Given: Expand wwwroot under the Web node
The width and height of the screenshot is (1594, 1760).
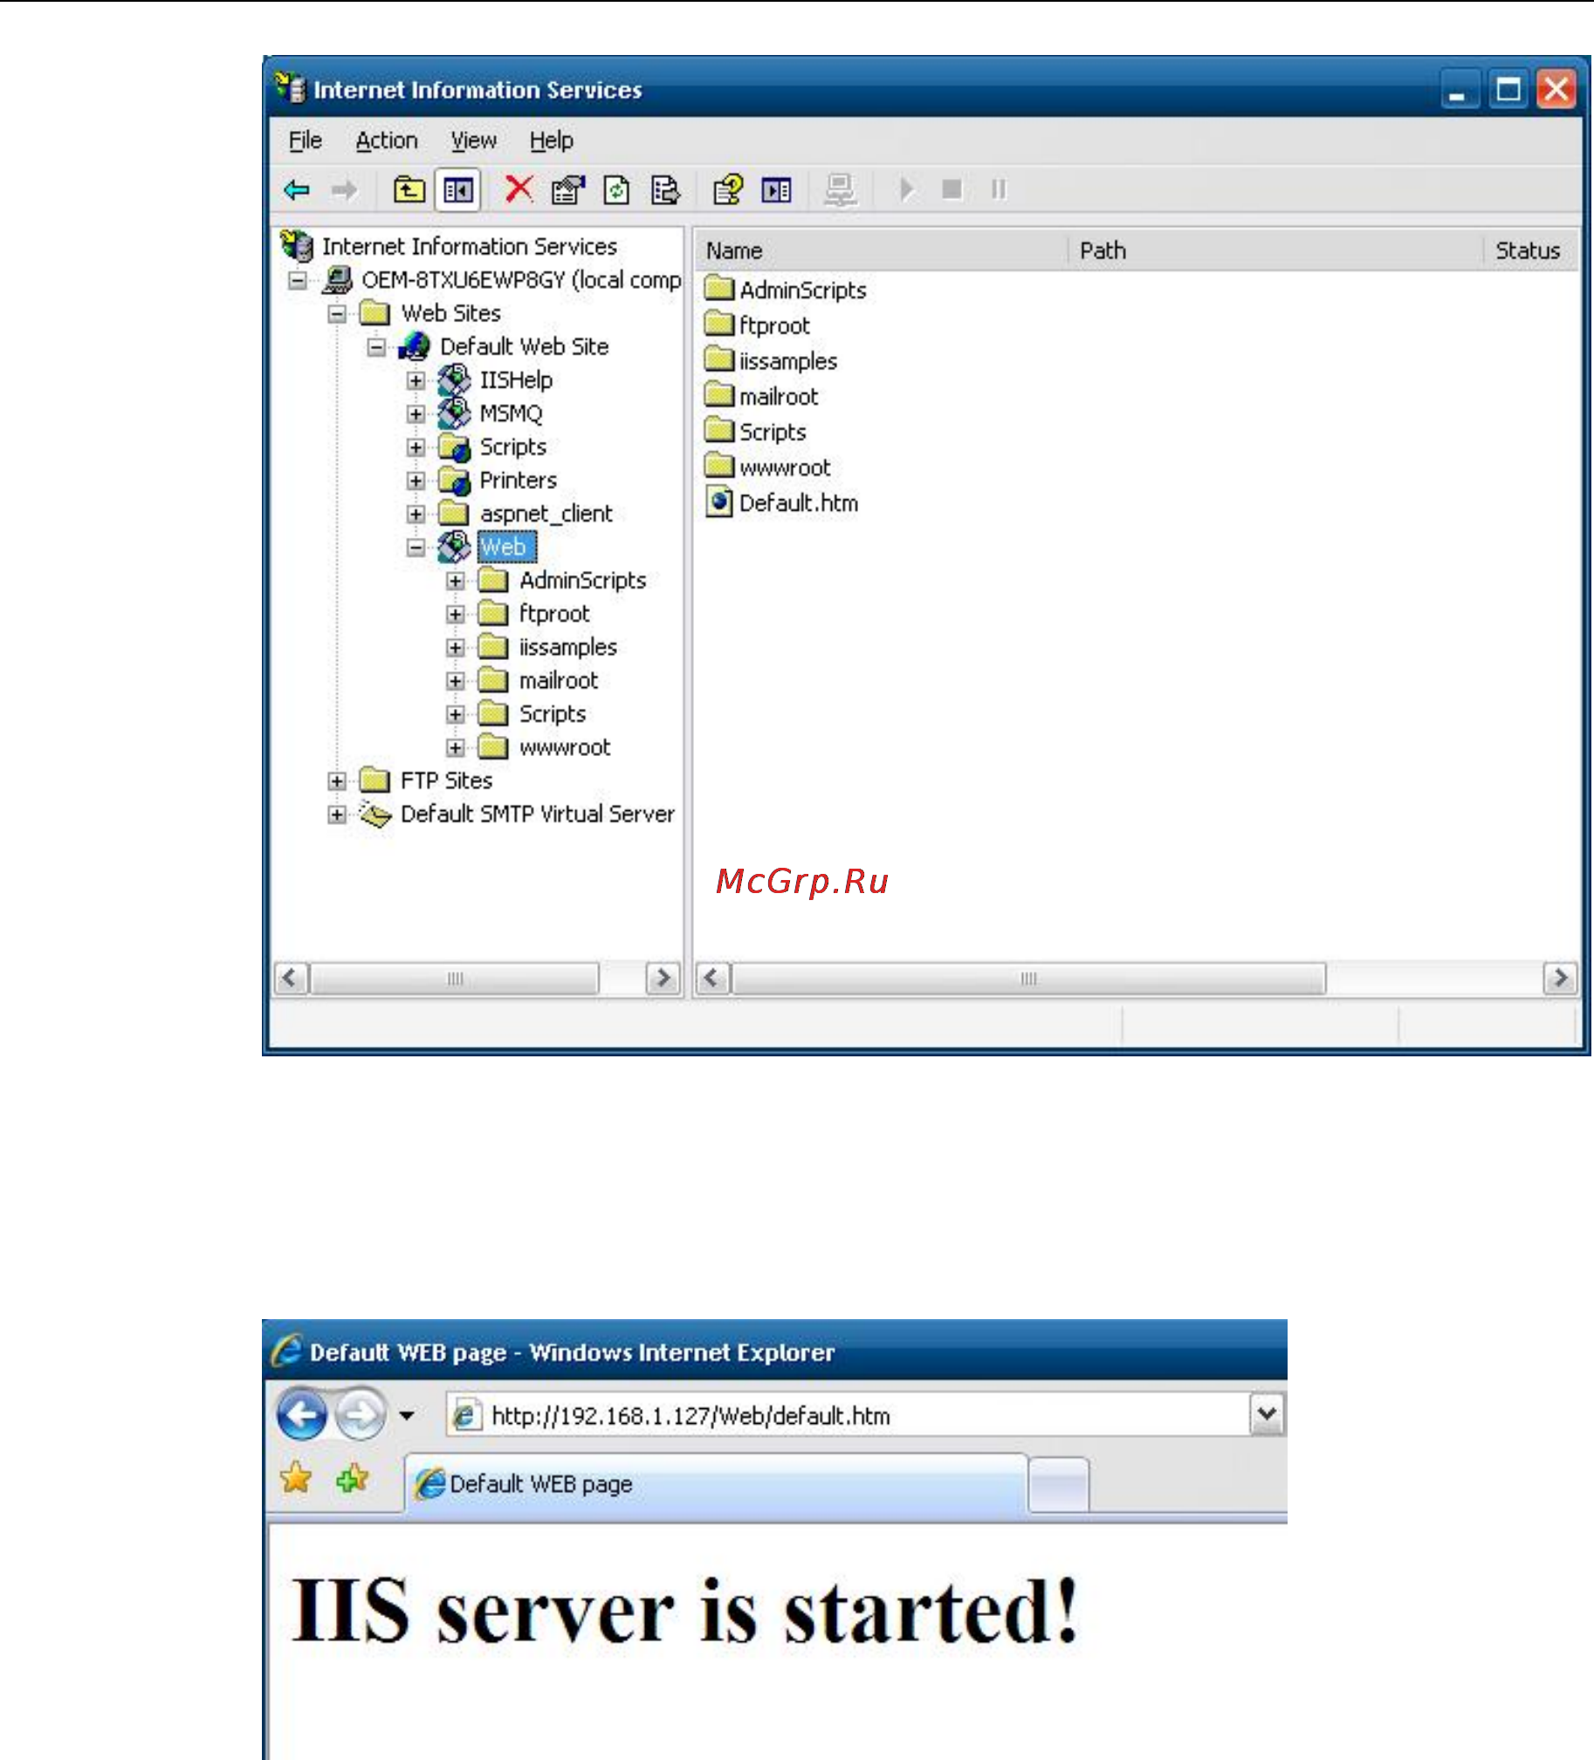Looking at the screenshot, I should 456,748.
